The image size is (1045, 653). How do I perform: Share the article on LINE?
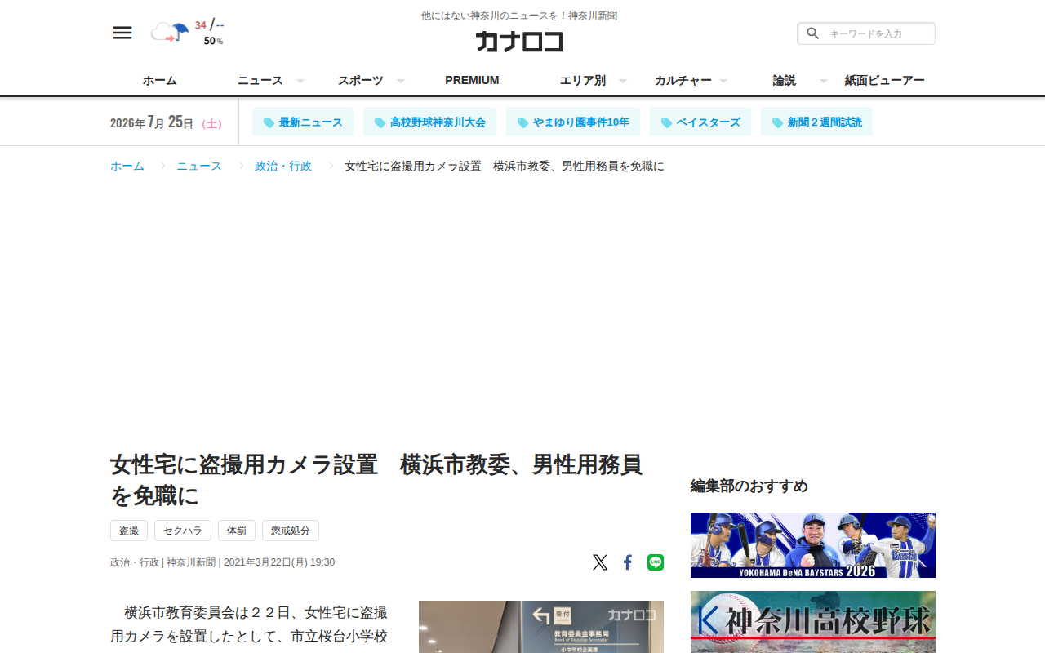pyautogui.click(x=656, y=562)
